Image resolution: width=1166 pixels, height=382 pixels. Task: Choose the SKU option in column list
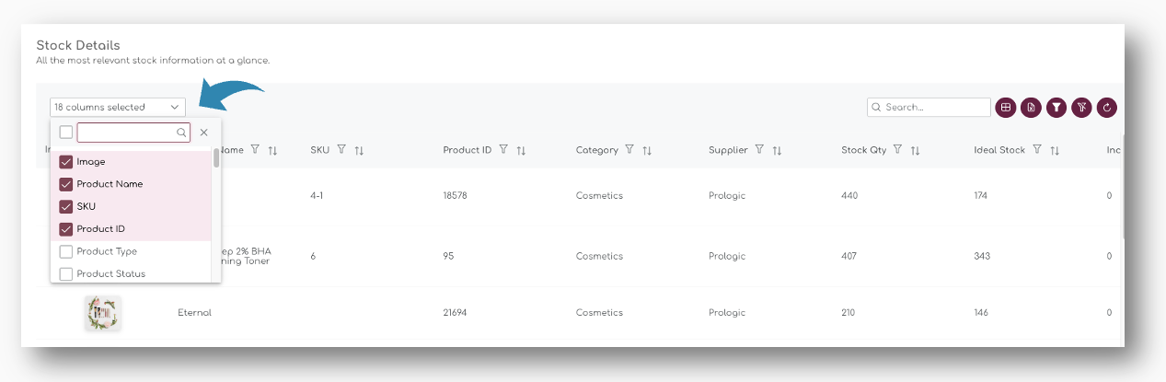87,206
